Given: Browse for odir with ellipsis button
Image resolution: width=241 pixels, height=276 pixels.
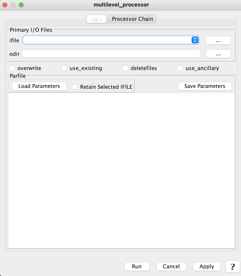Looking at the screenshot, I should click(x=218, y=54).
